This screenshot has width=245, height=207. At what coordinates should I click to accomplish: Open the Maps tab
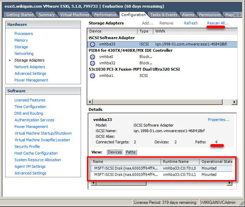tap(229, 15)
